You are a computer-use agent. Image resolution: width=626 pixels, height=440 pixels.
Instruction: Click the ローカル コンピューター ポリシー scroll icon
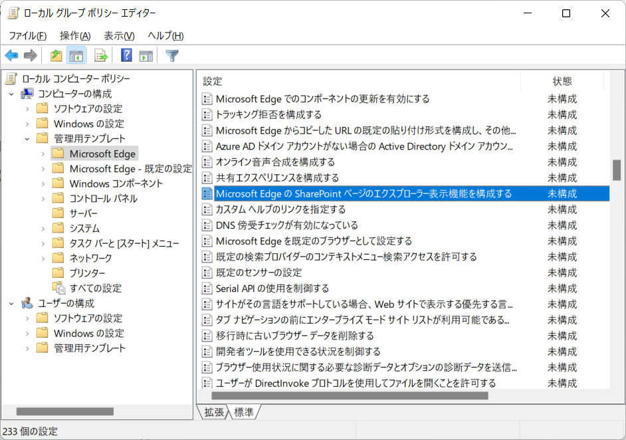[11, 78]
